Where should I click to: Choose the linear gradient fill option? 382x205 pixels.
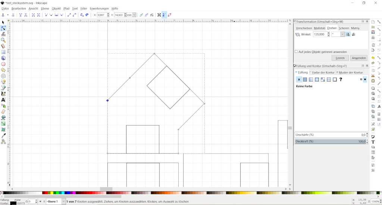click(311, 79)
